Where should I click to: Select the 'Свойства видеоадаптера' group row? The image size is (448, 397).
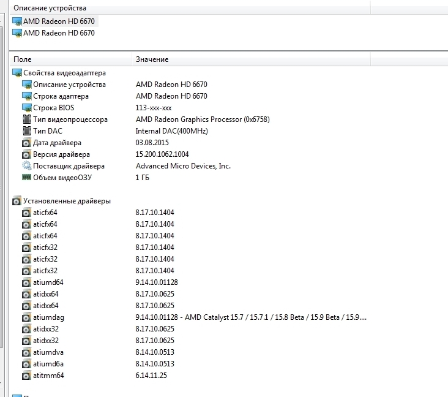64,73
